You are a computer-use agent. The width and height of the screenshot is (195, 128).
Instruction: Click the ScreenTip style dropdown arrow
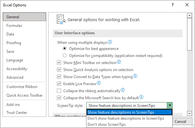[x=170, y=106]
